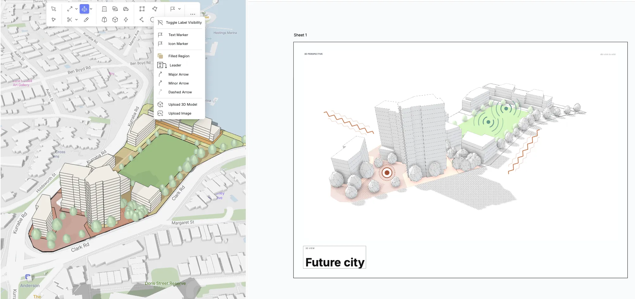Click the Hastings Marina map label
This screenshot has width=635, height=299.
(x=225, y=33)
